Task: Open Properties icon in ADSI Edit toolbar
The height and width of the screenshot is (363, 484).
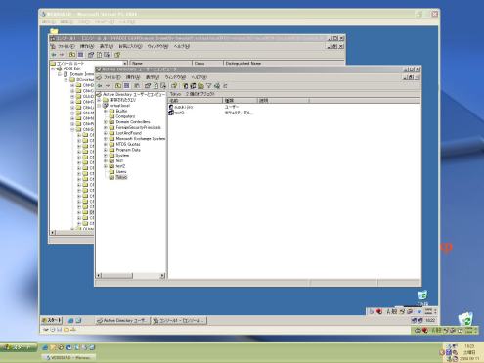Action: point(91,55)
